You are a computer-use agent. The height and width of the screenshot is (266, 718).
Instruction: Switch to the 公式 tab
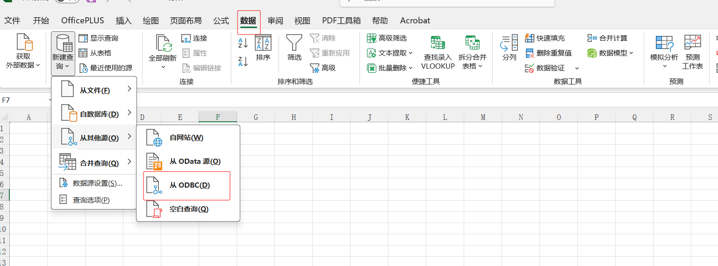[221, 21]
